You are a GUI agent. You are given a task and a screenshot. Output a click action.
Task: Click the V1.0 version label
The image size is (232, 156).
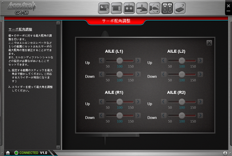pos(43,153)
